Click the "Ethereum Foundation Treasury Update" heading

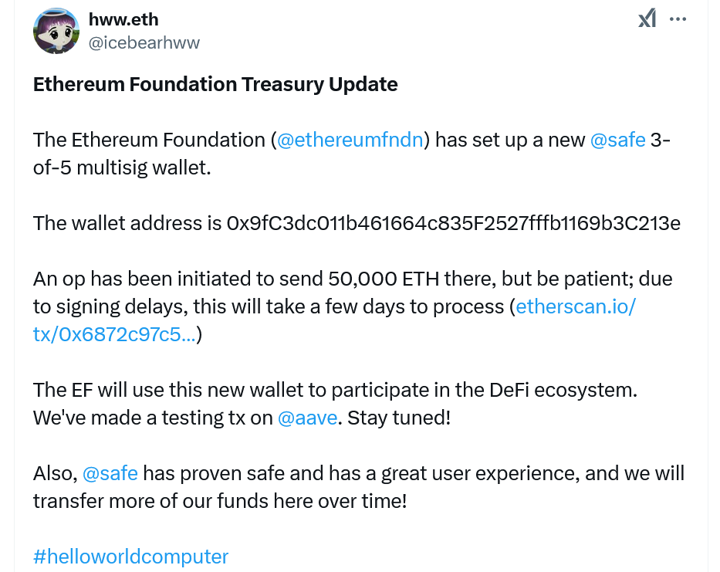[215, 84]
